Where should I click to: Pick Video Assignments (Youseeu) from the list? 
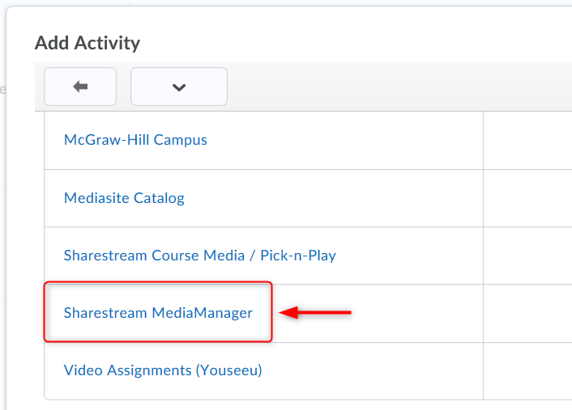(x=163, y=371)
